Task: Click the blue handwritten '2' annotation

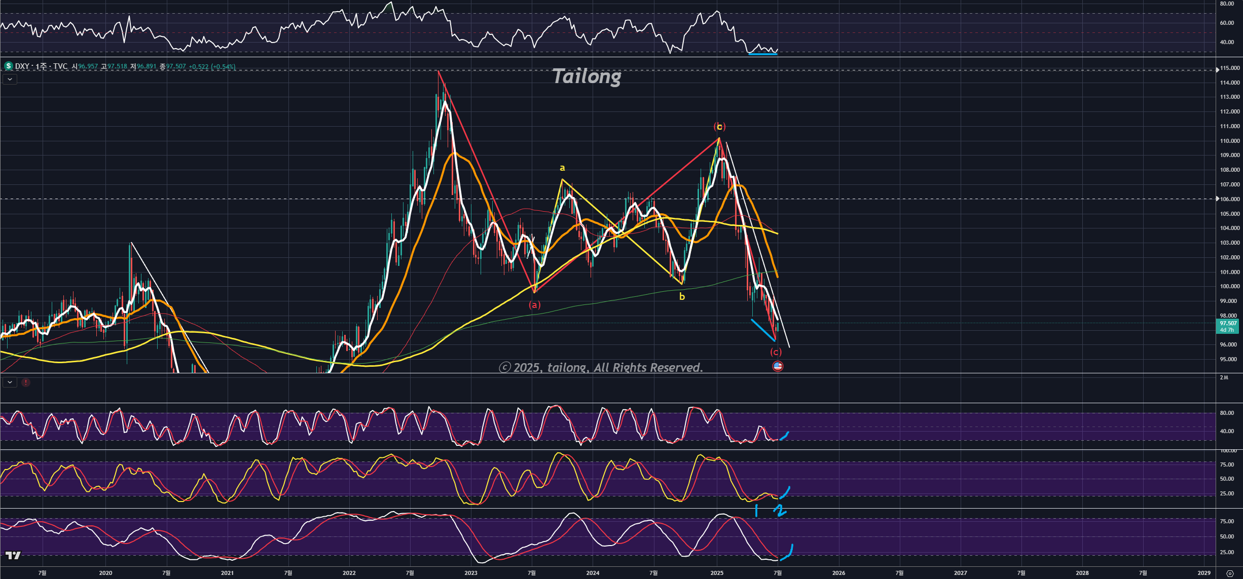Action: 781,510
